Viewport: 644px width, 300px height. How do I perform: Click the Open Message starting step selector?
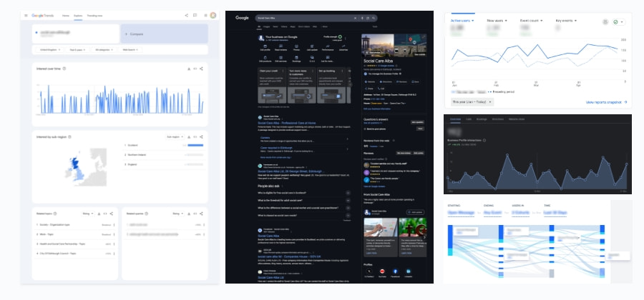pos(462,212)
